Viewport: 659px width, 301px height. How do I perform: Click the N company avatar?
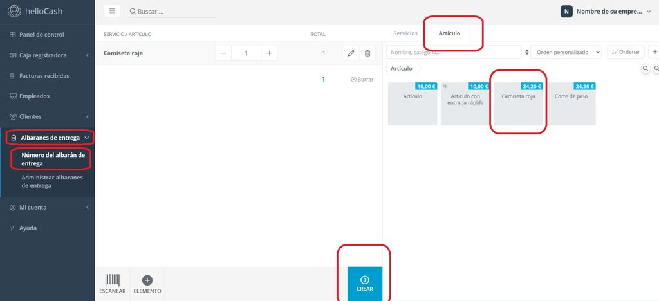[x=566, y=12]
